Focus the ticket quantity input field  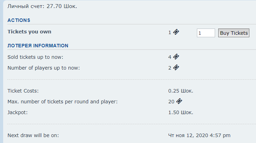206,33
